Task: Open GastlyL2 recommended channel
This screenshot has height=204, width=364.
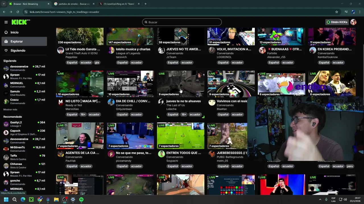Action: click(x=24, y=124)
